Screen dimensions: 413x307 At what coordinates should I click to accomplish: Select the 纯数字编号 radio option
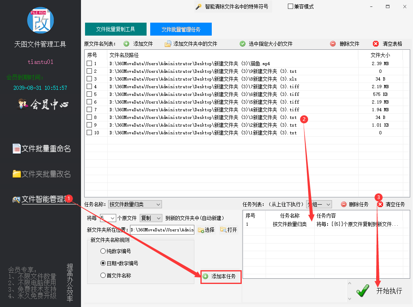pos(103,251)
